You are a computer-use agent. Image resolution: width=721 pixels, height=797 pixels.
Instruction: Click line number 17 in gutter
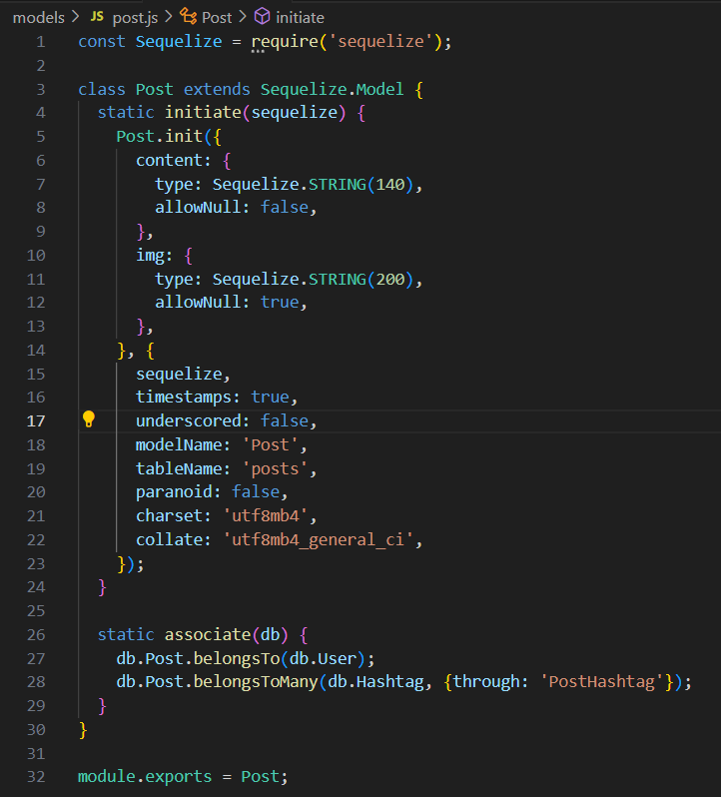[x=36, y=420]
